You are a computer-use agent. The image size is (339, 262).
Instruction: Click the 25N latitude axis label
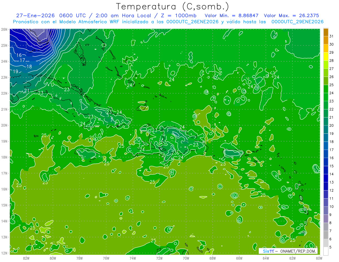4,46
